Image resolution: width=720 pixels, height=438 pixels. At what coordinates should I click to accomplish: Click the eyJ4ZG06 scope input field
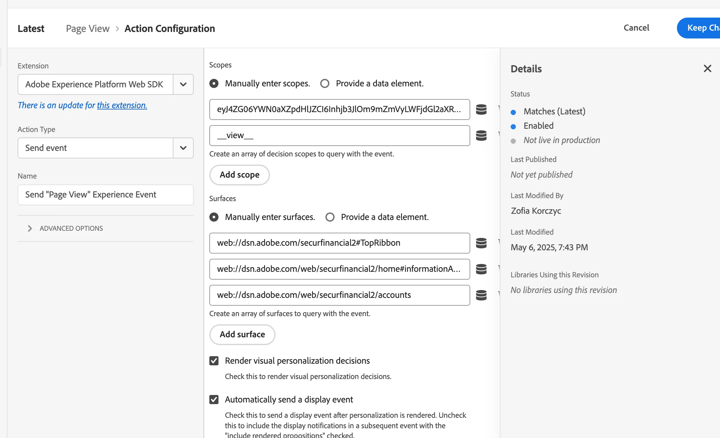(339, 109)
